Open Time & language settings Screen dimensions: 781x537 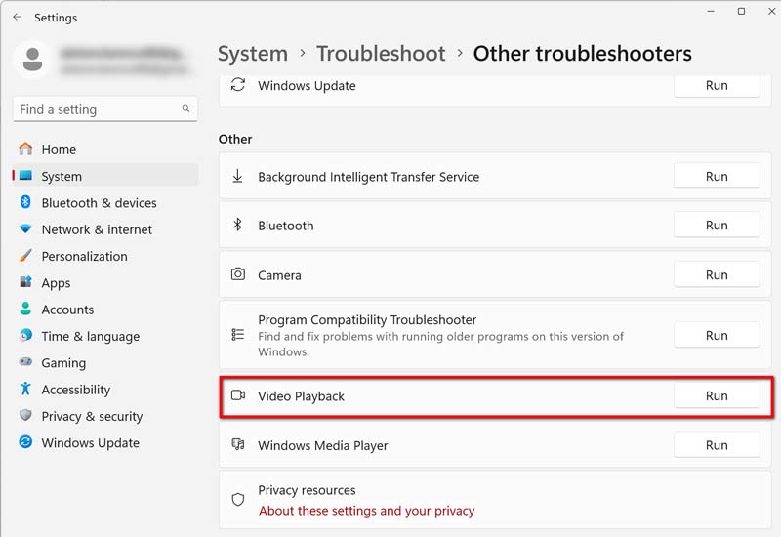(x=105, y=336)
